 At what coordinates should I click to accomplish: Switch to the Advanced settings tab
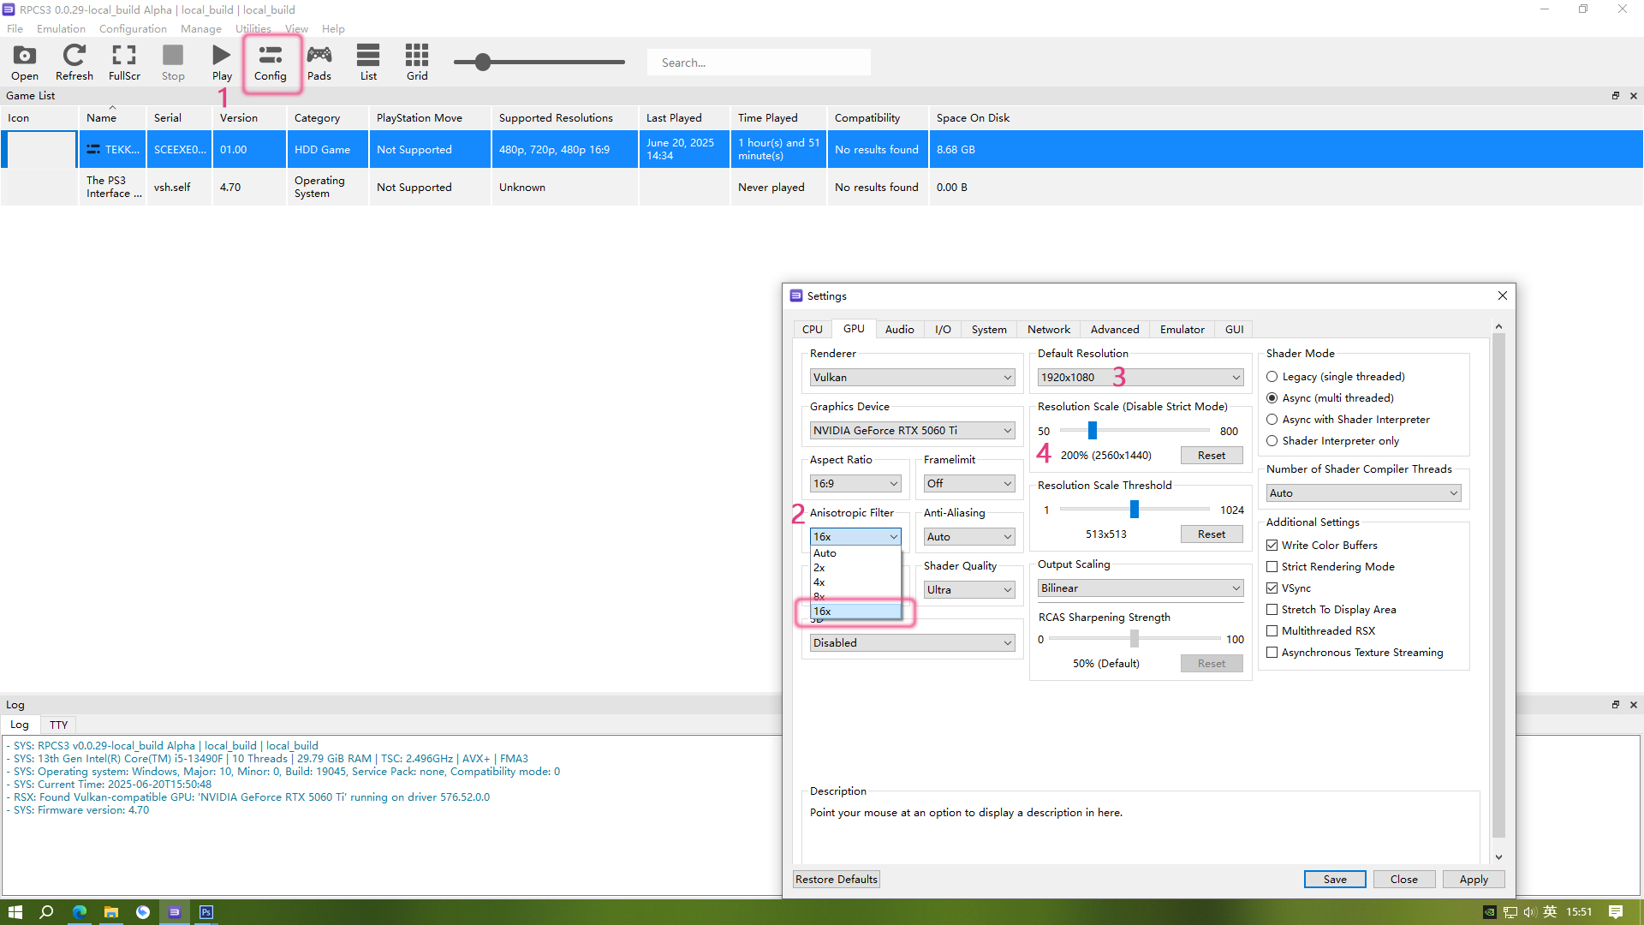tap(1114, 330)
